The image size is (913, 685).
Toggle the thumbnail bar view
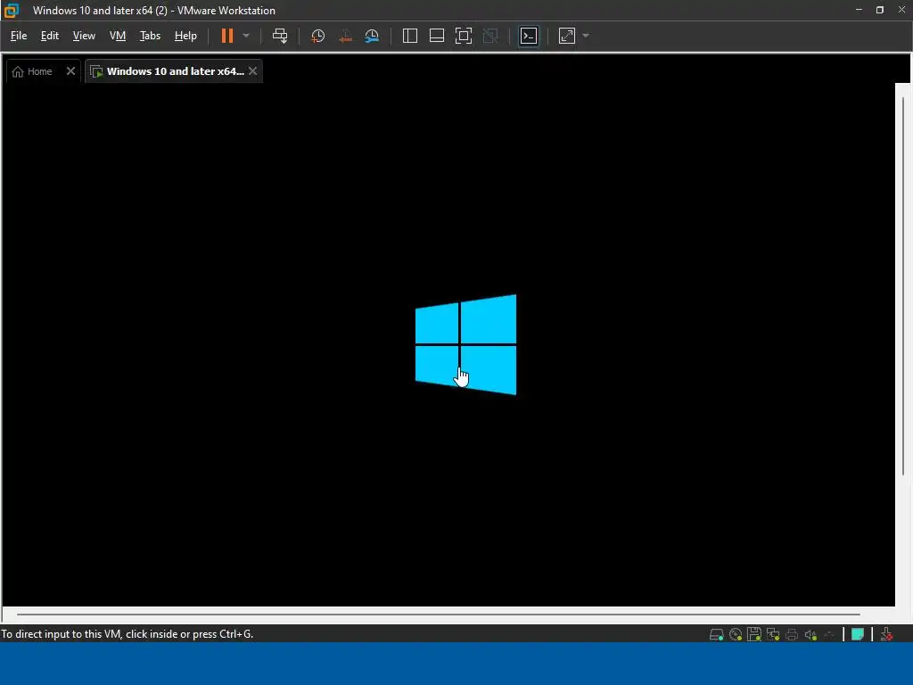[x=437, y=36]
